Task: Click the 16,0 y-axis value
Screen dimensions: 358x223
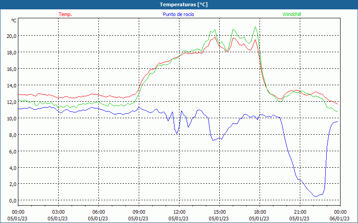Action: (x=12, y=69)
